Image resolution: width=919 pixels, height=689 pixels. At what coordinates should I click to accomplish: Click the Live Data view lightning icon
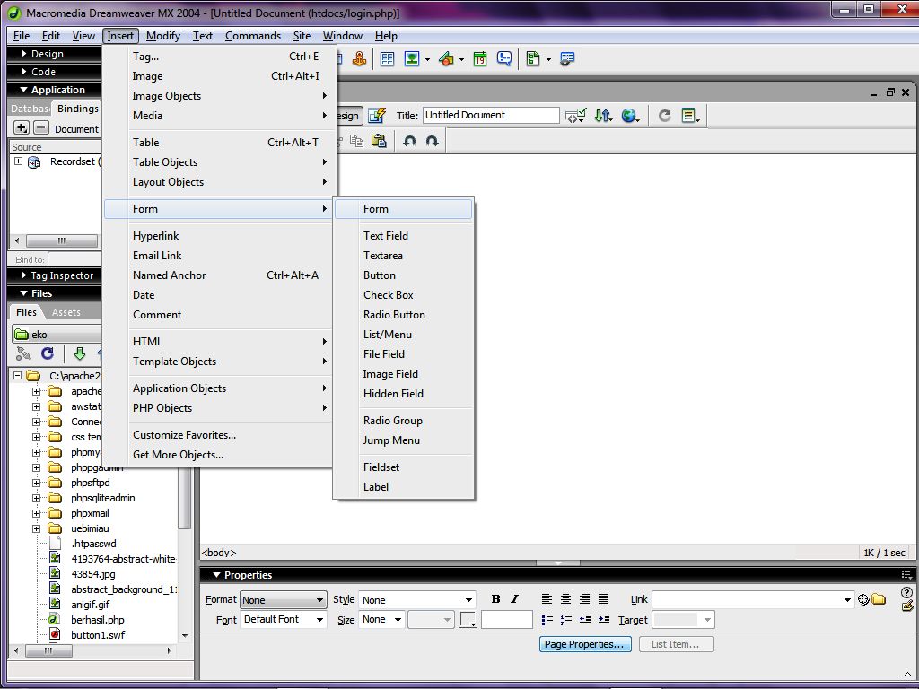tap(377, 116)
